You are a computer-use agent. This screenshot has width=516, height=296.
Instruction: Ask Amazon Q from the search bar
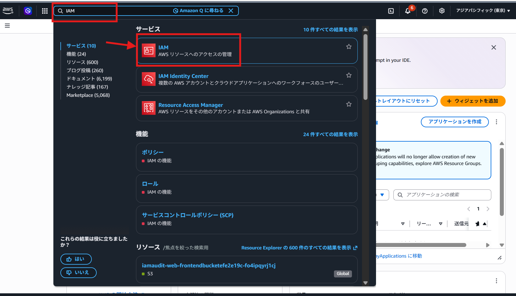click(198, 11)
